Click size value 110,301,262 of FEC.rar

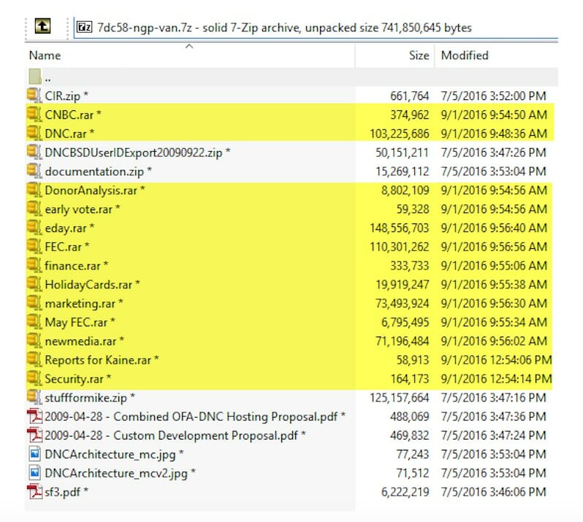click(x=400, y=247)
